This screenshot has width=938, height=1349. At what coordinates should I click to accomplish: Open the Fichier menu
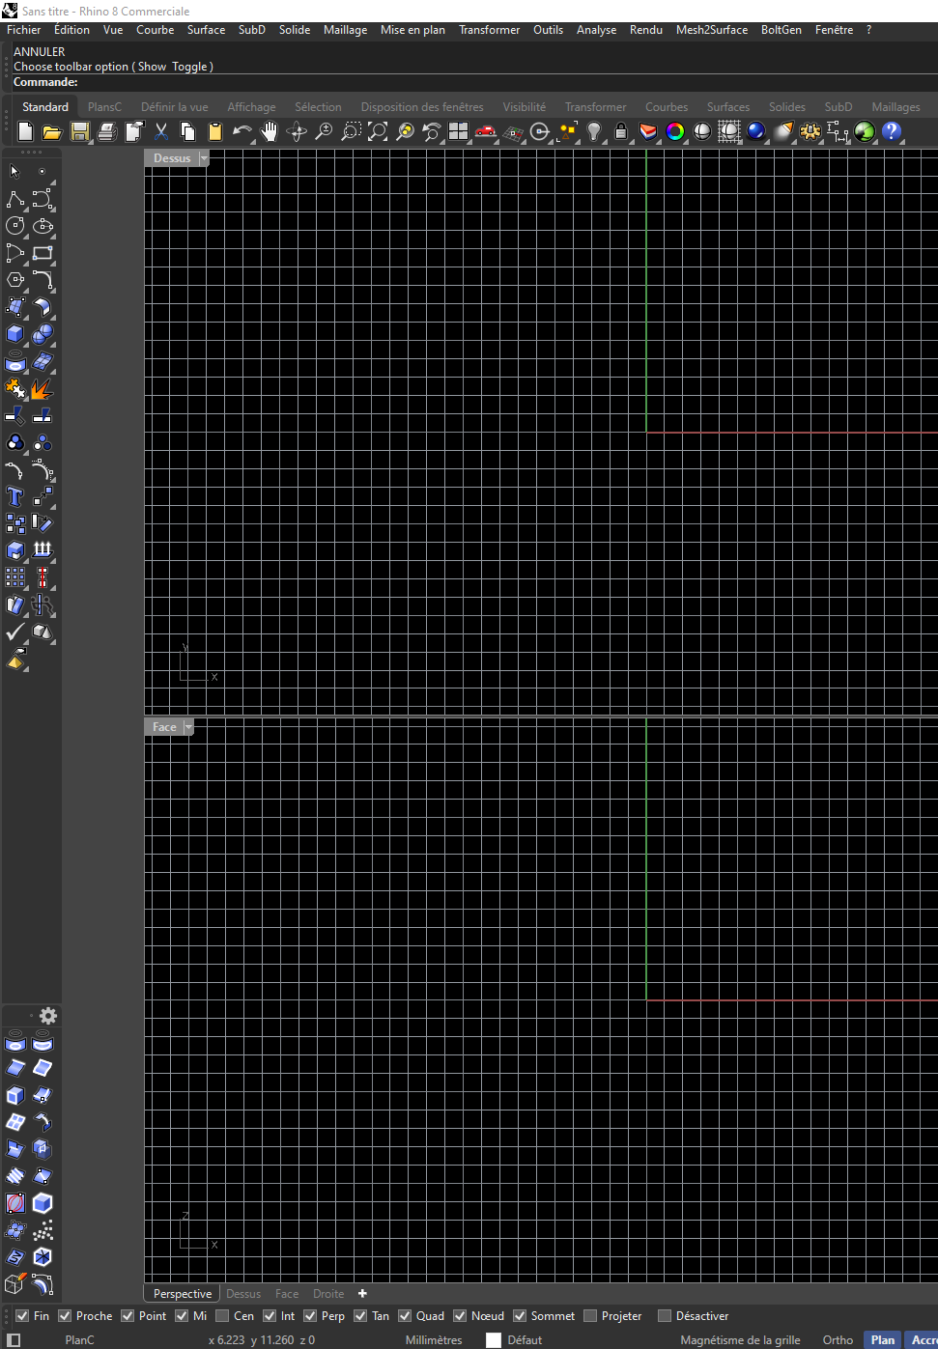24,30
